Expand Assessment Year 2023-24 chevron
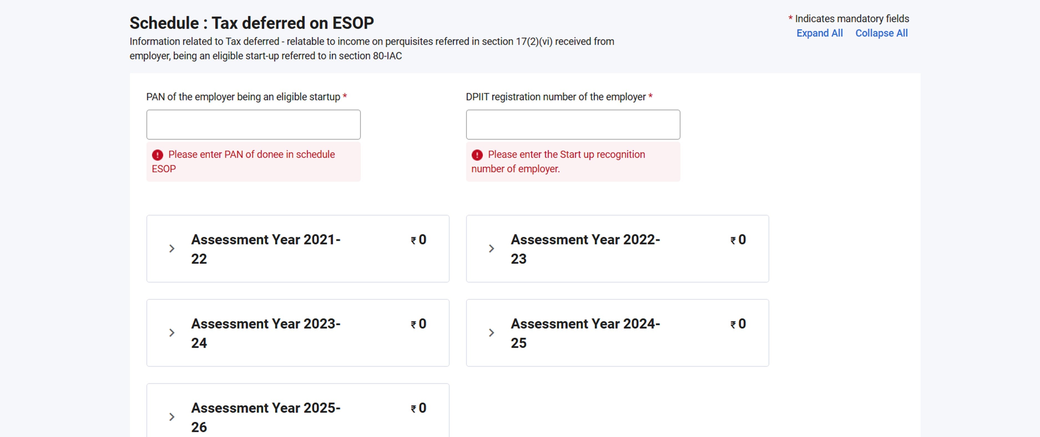 pos(171,333)
